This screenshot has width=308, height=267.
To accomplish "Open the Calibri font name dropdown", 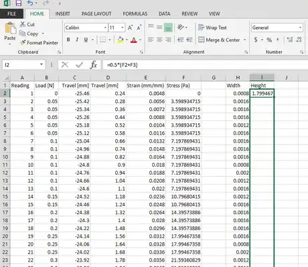I will tap(105, 27).
